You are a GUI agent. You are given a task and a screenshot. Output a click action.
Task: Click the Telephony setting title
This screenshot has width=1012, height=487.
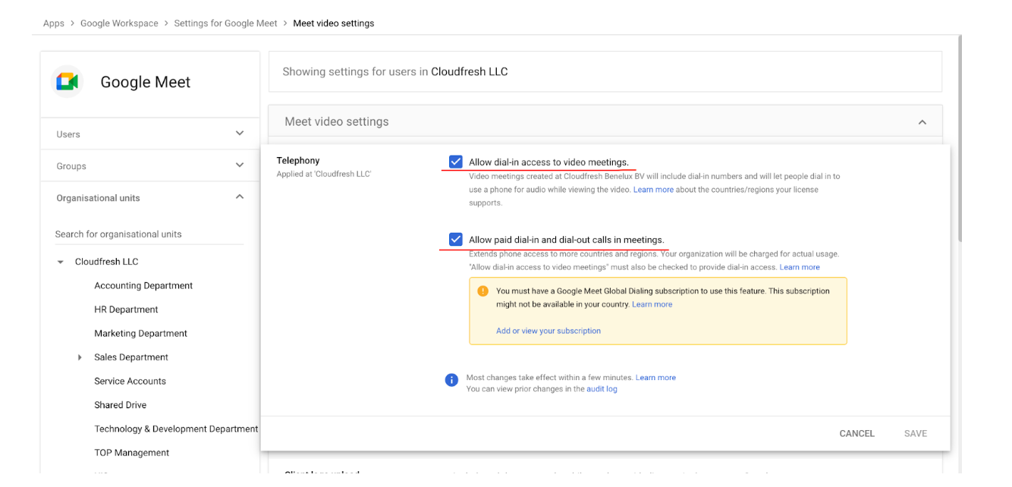click(x=297, y=161)
